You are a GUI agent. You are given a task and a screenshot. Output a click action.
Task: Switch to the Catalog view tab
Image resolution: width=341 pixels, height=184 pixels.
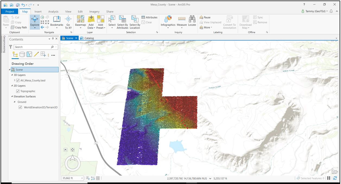[x=89, y=38]
